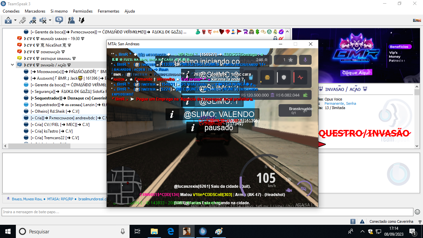
Task: Toggle the in-game purple microphone icon
Action: coord(305,60)
